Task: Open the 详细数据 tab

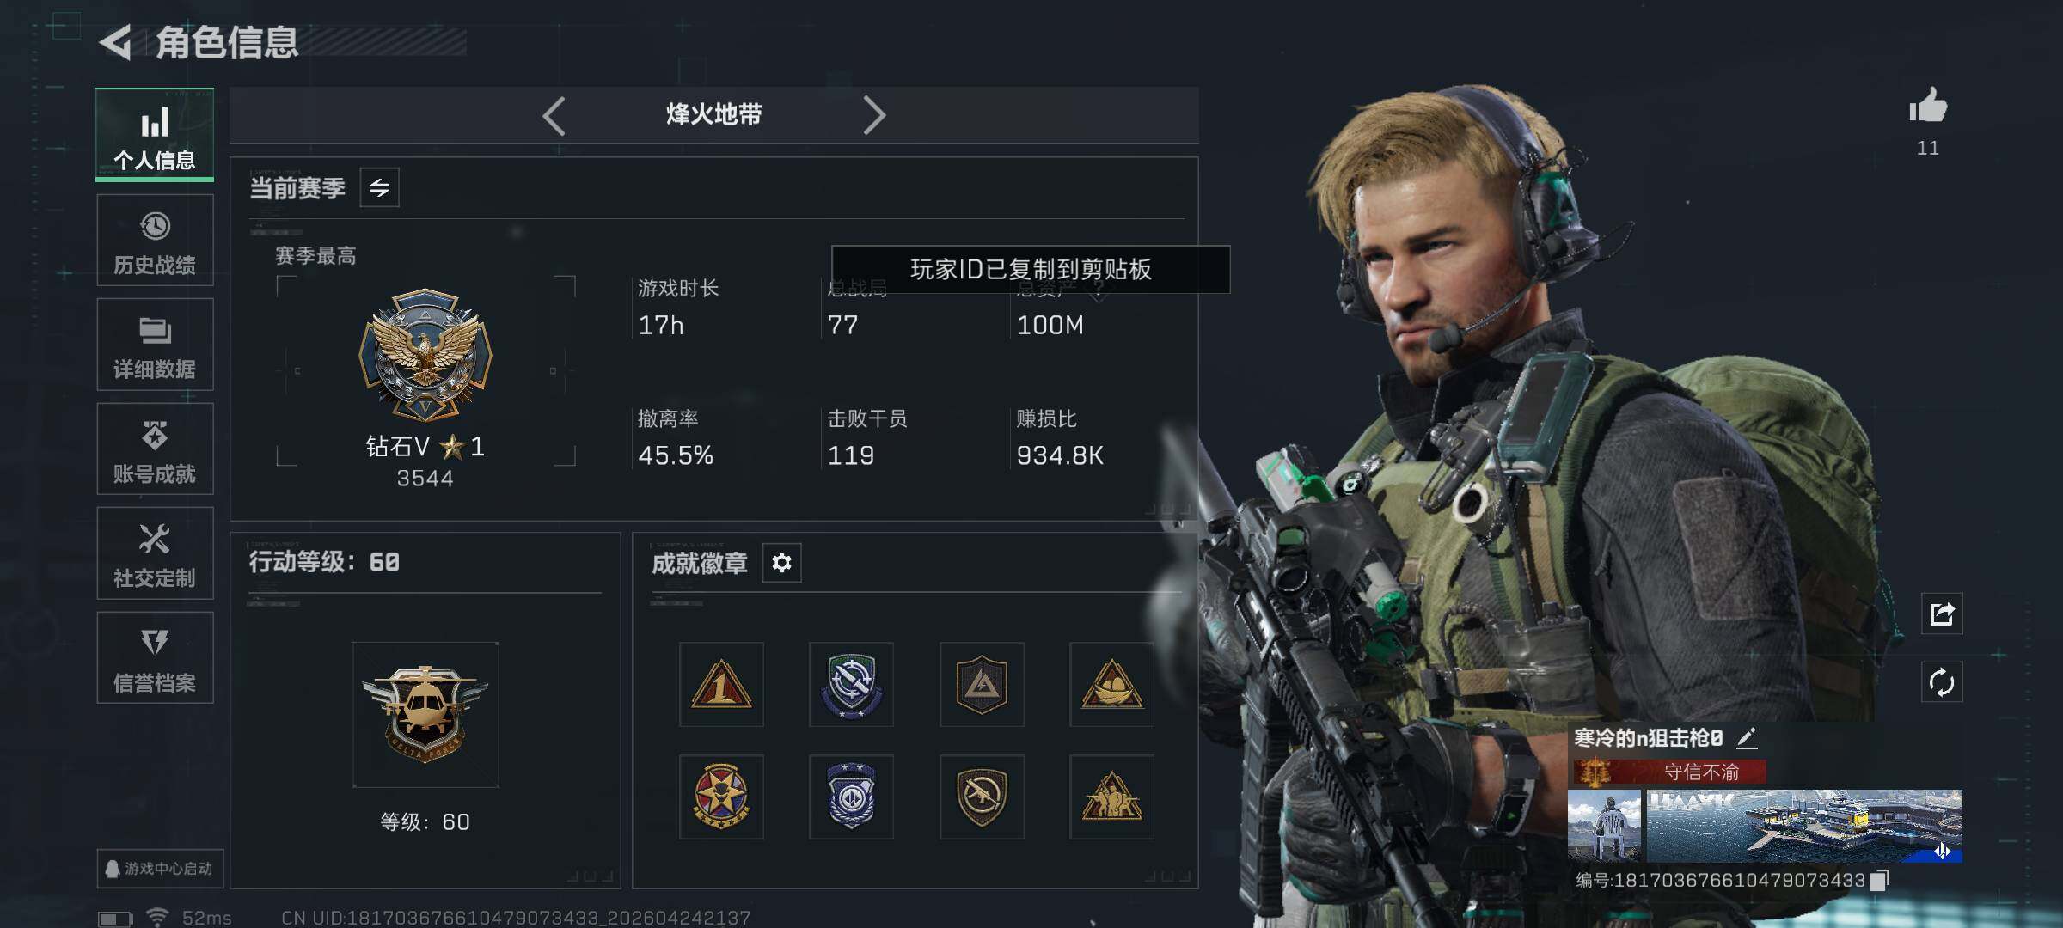Action: [155, 345]
